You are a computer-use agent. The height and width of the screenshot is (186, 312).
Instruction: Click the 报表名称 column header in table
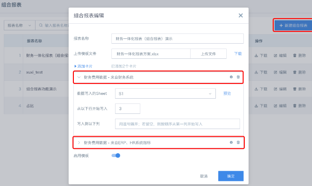(x=35, y=41)
